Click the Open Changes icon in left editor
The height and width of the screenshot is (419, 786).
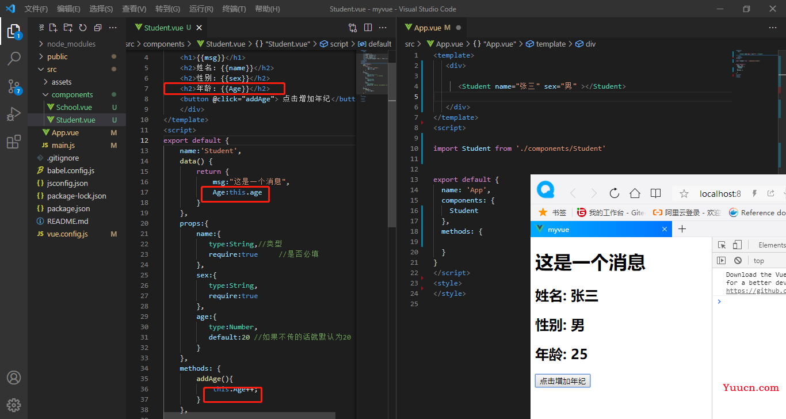coord(353,28)
